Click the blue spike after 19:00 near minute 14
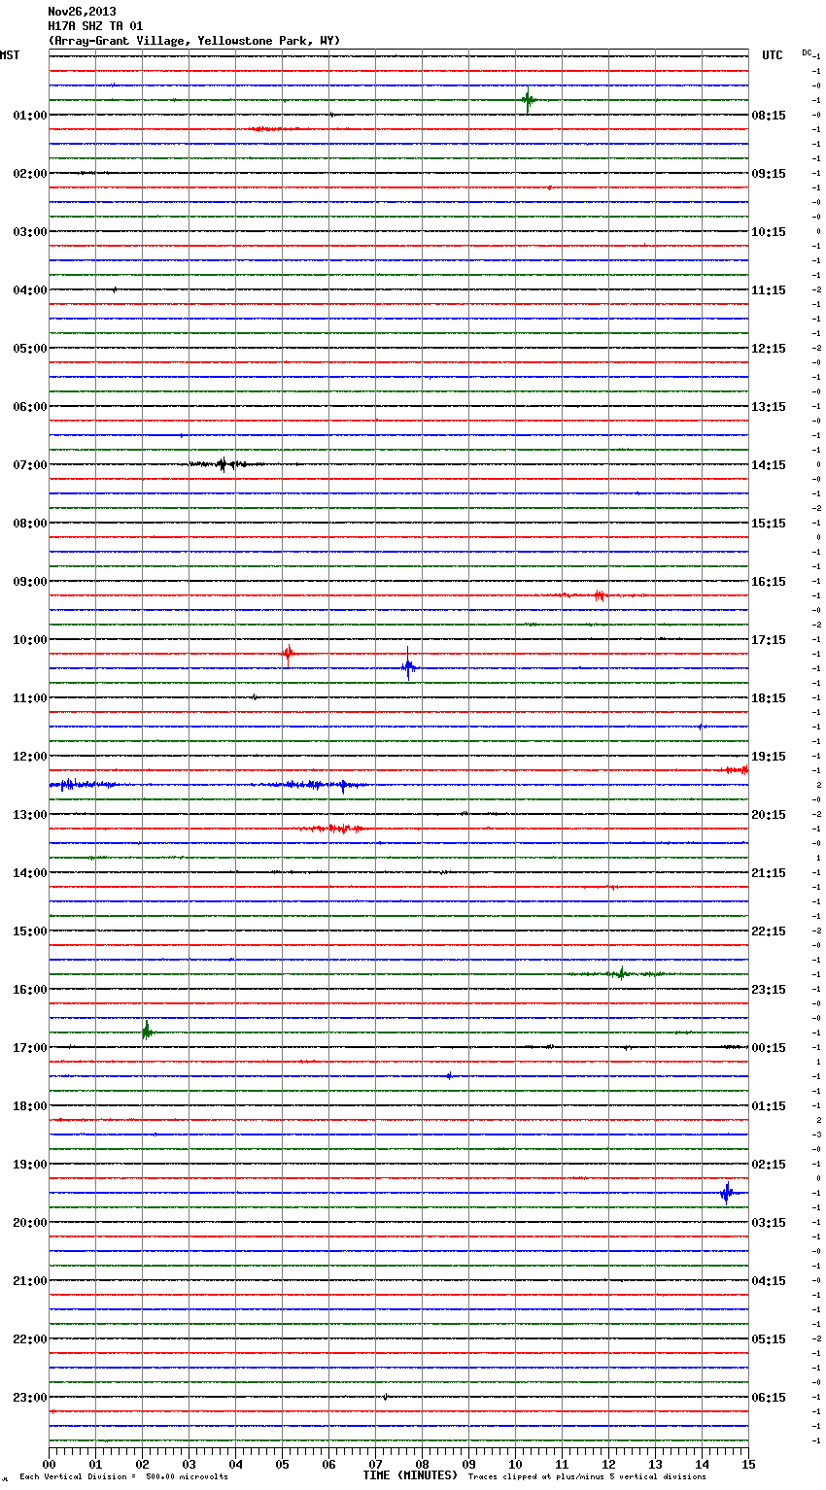 click(726, 1193)
